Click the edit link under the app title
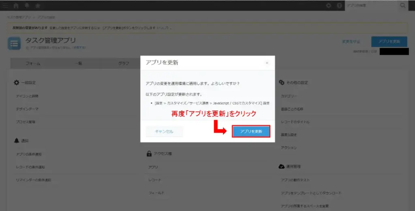This screenshot has width=415, height=211. [79, 48]
